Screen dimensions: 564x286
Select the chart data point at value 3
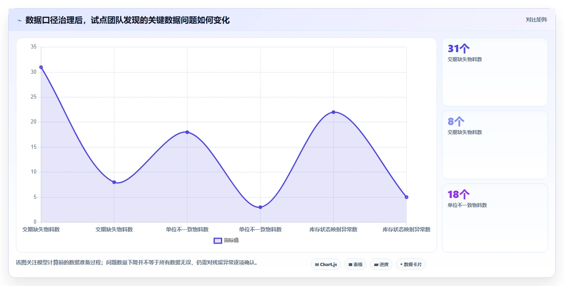click(x=260, y=207)
